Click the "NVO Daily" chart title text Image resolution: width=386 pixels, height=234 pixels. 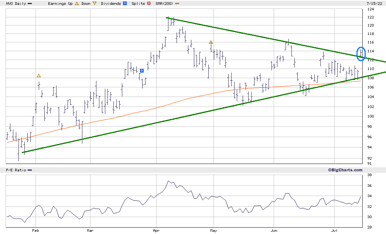tap(16, 3)
